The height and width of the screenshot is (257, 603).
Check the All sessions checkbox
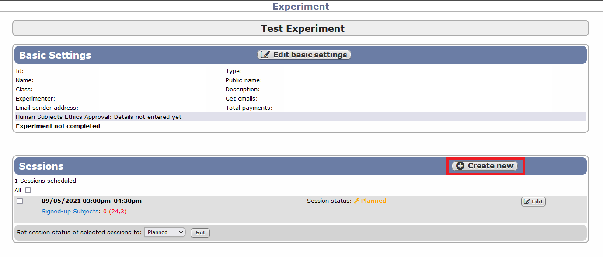click(27, 190)
